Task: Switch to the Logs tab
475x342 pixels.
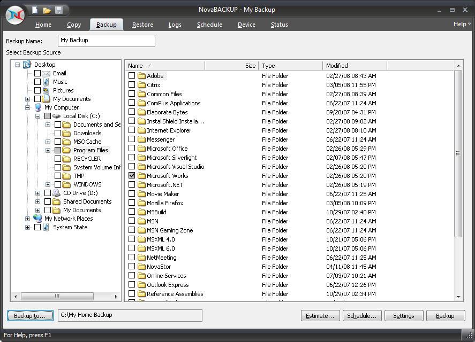Action: point(175,25)
